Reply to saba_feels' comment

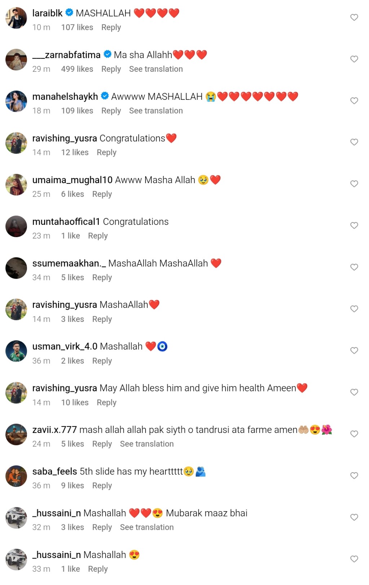point(102,486)
